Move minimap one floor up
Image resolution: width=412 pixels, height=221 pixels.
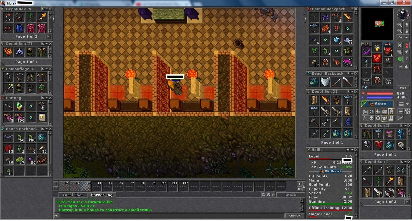[x=406, y=25]
